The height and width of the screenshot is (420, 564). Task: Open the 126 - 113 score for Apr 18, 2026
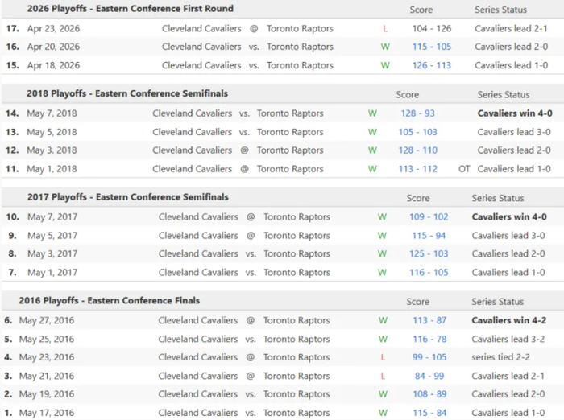(x=431, y=65)
